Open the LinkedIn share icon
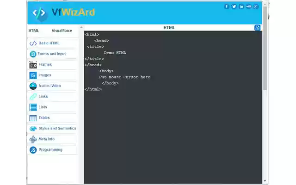The width and height of the screenshot is (296, 185). 241,6
